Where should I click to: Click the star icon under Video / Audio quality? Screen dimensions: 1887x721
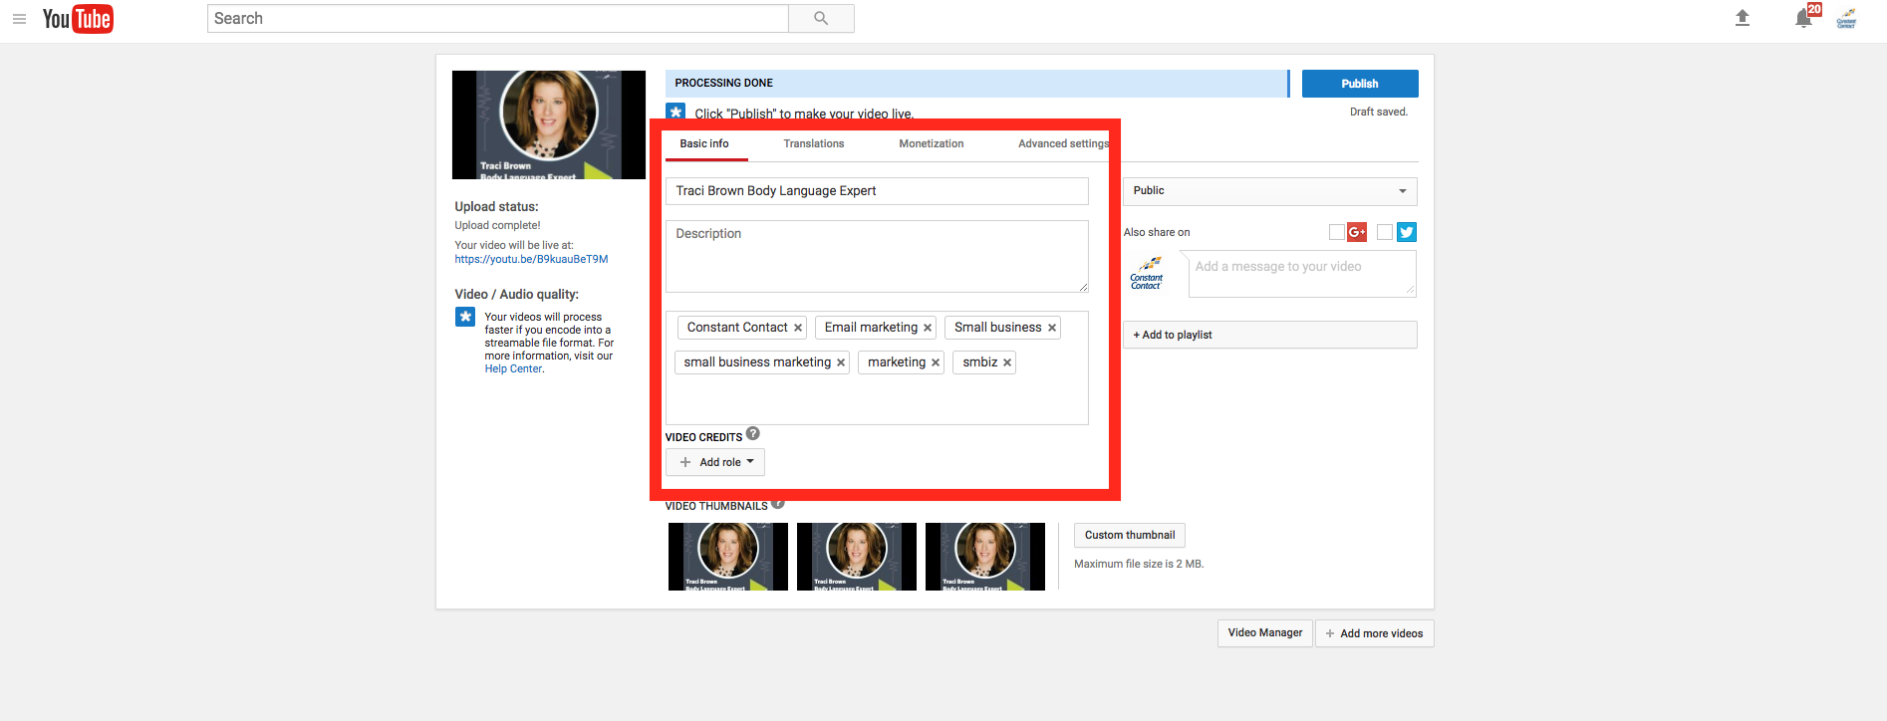[x=465, y=317]
